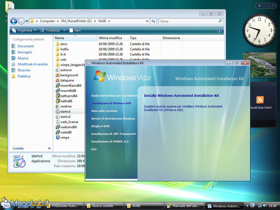Image resolution: width=280 pixels, height=210 pixels.
Task: Expand the address bar history dropdown
Action: click(147, 21)
